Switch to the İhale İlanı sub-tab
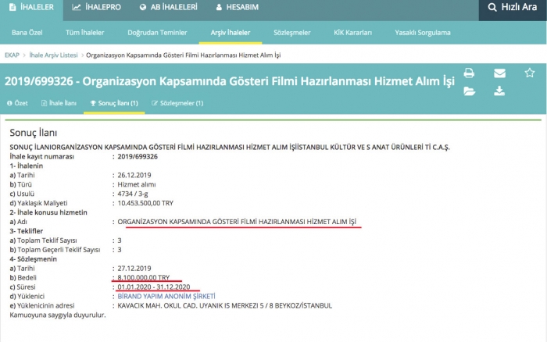This screenshot has height=342, width=547. [59, 103]
